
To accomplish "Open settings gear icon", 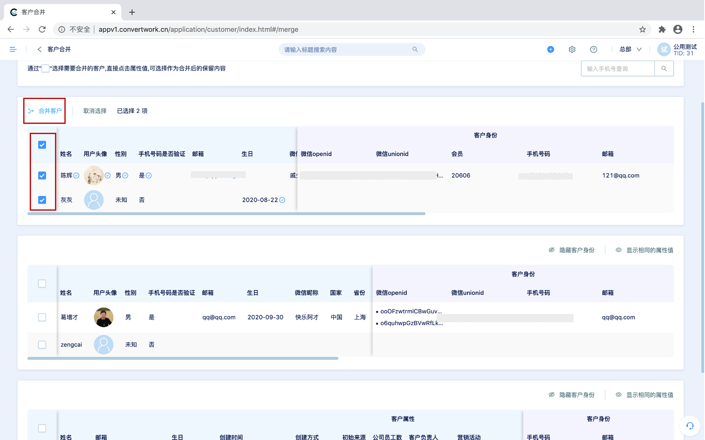I will (x=572, y=49).
